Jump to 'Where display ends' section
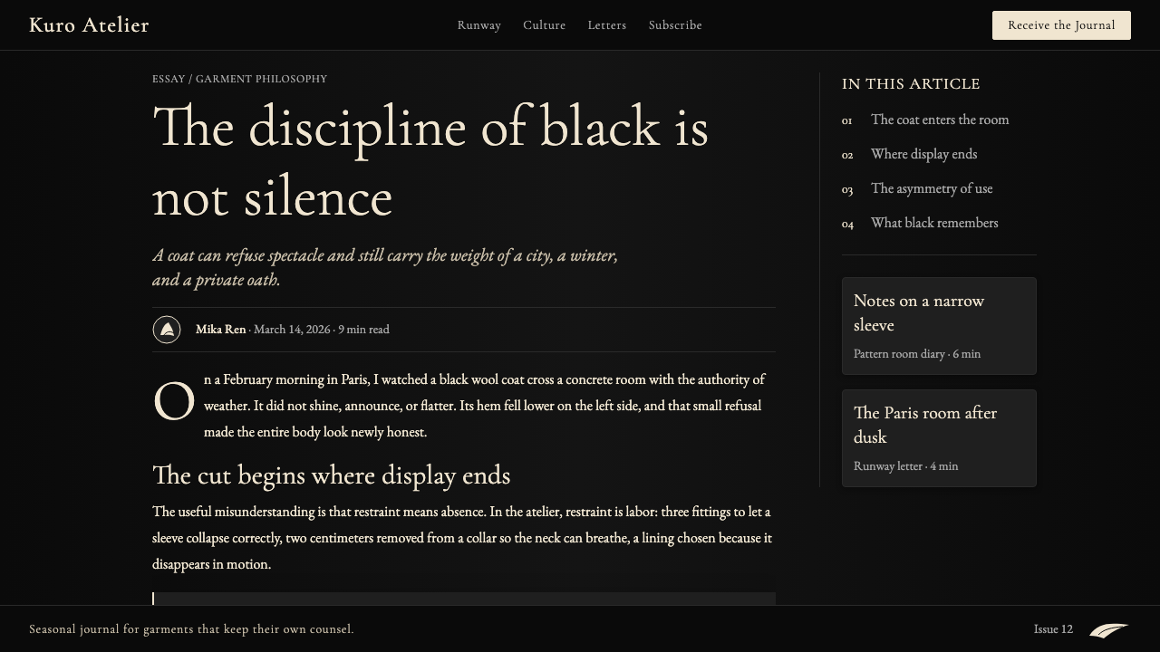This screenshot has height=652, width=1160. coord(923,154)
